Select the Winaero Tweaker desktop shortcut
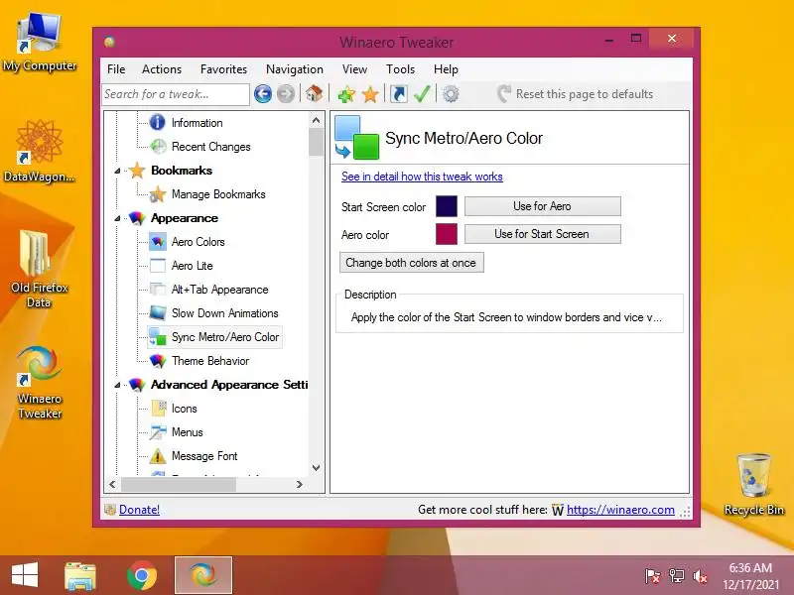This screenshot has height=595, width=794. [x=39, y=383]
